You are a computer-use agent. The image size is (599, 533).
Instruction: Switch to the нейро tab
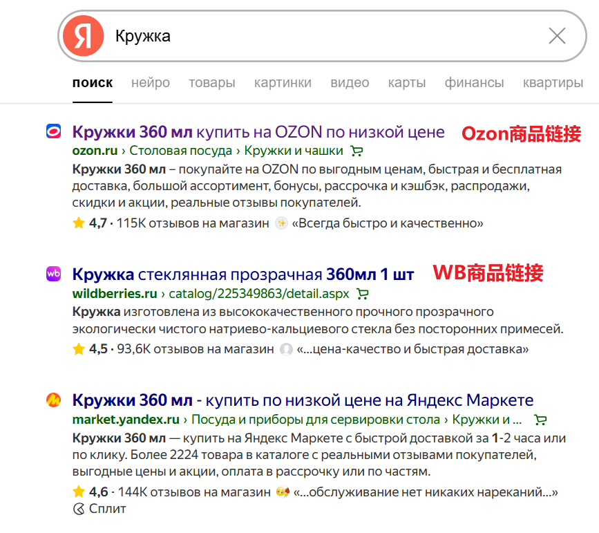click(151, 82)
